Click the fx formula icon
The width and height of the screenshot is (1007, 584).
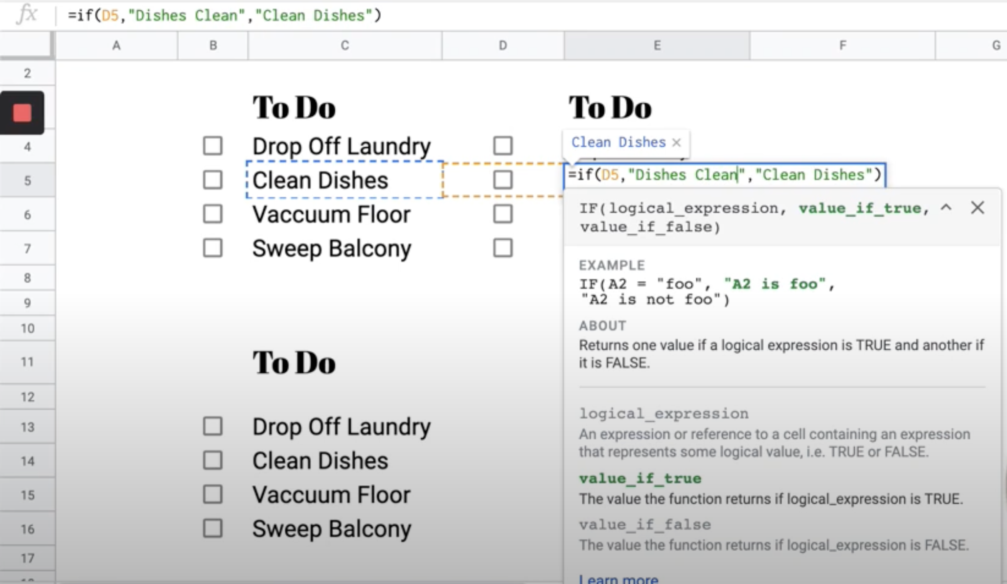pos(26,15)
